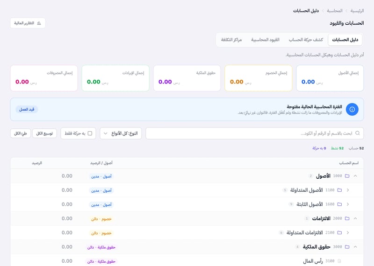
Task: Click حقوق ملكية · دائن badge in رأس المال row
Action: click(x=101, y=261)
